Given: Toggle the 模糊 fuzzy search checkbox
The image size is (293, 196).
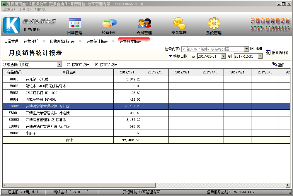Looking at the screenshot, I should 252,49.
